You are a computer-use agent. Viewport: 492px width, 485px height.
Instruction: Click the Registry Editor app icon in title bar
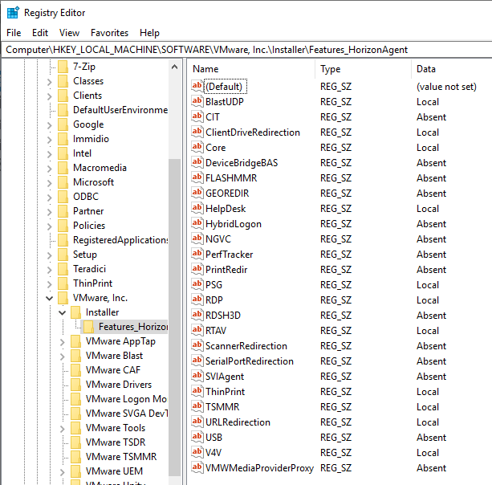click(x=13, y=13)
